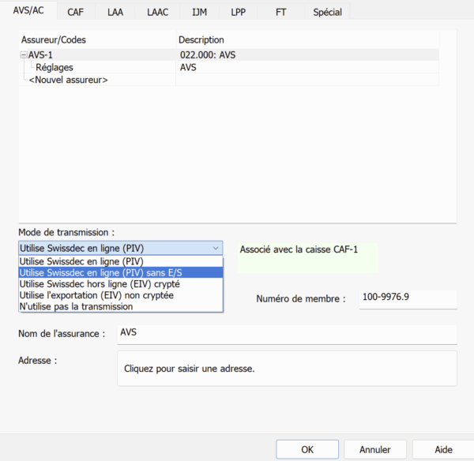Select the IJM tab

199,12
